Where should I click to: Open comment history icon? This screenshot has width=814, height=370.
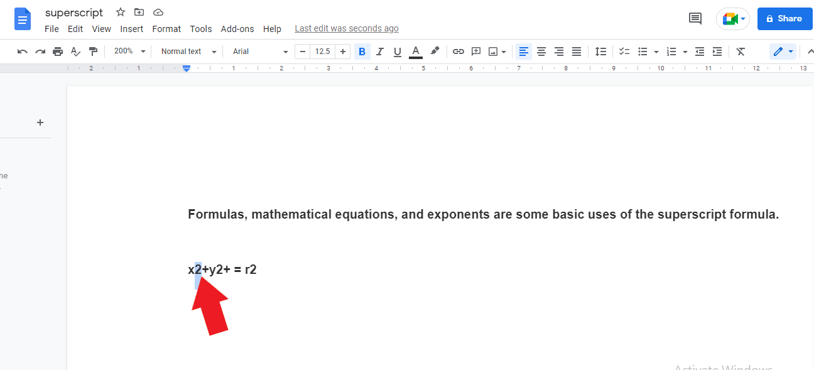[695, 19]
